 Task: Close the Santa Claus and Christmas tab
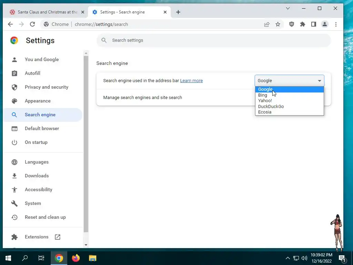[83, 12]
